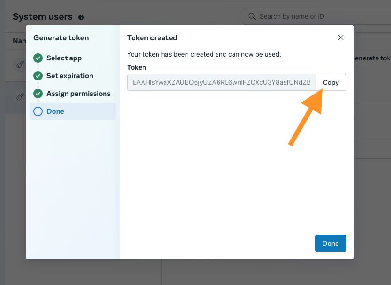Copy the generated token
The width and height of the screenshot is (391, 285).
click(331, 82)
